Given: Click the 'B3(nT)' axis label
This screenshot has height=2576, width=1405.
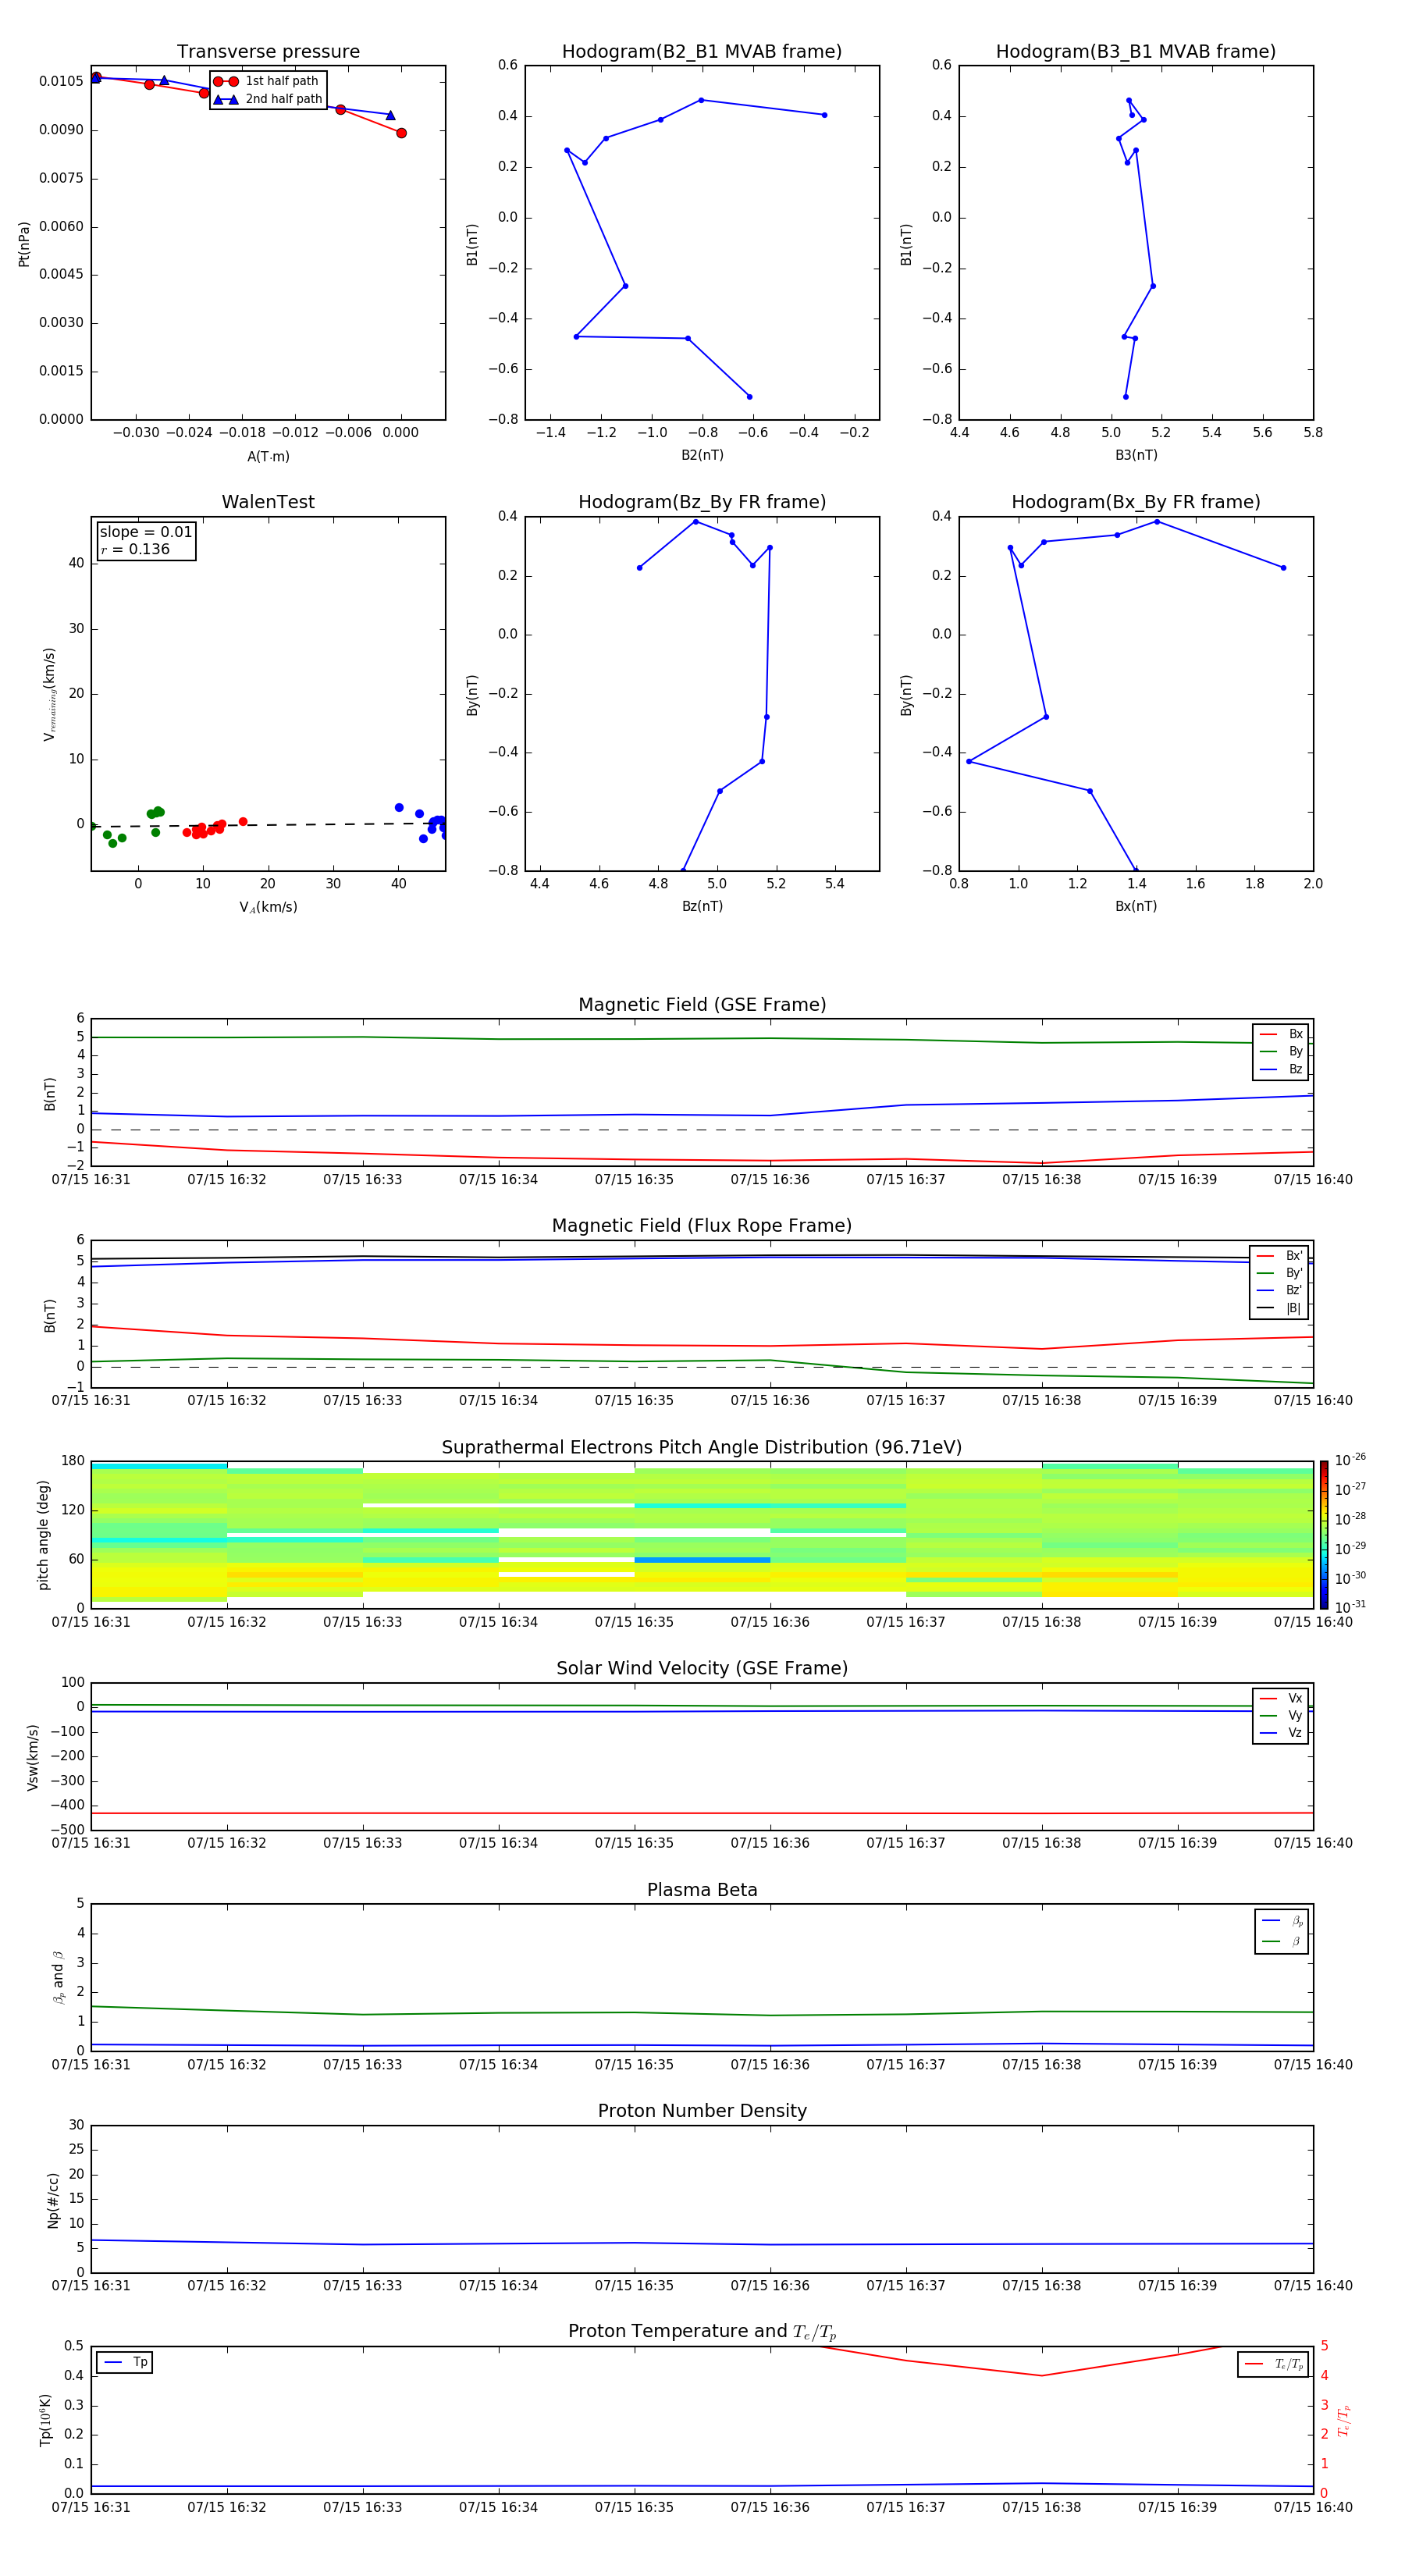Looking at the screenshot, I should point(1136,455).
